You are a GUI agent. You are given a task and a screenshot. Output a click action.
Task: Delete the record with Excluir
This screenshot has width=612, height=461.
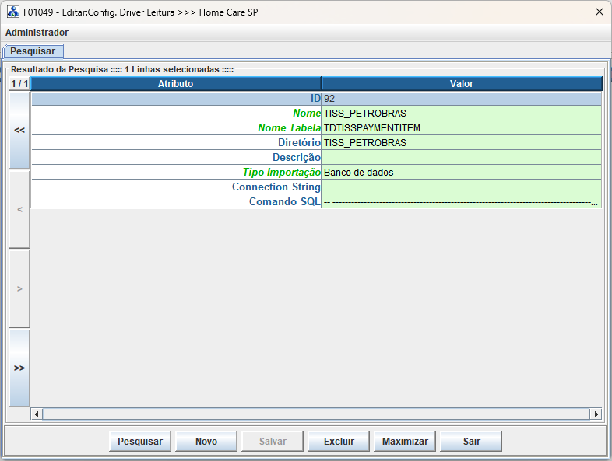[x=339, y=441]
